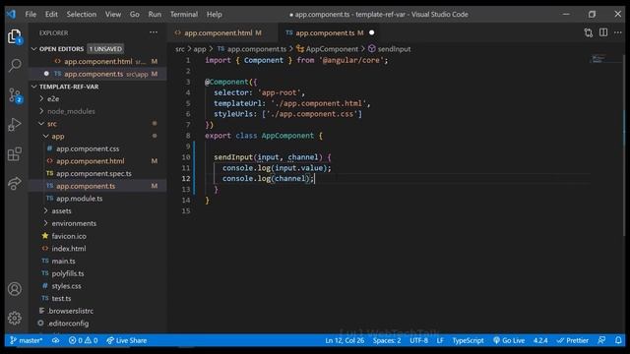Image resolution: width=630 pixels, height=354 pixels.
Task: Open the Edit menu
Action: point(51,14)
